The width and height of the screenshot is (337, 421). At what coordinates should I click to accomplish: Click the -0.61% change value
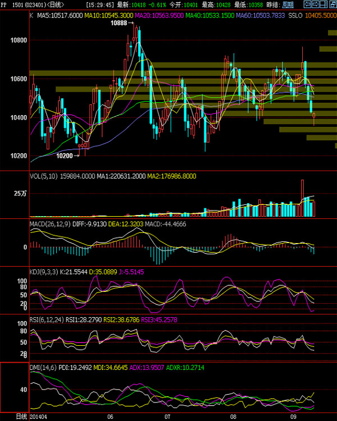(157, 5)
